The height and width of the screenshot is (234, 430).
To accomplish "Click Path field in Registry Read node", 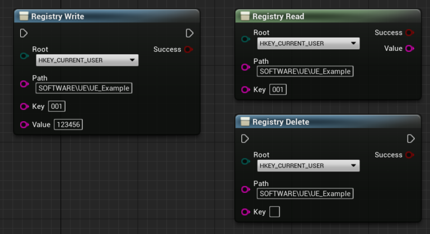I will coord(305,71).
